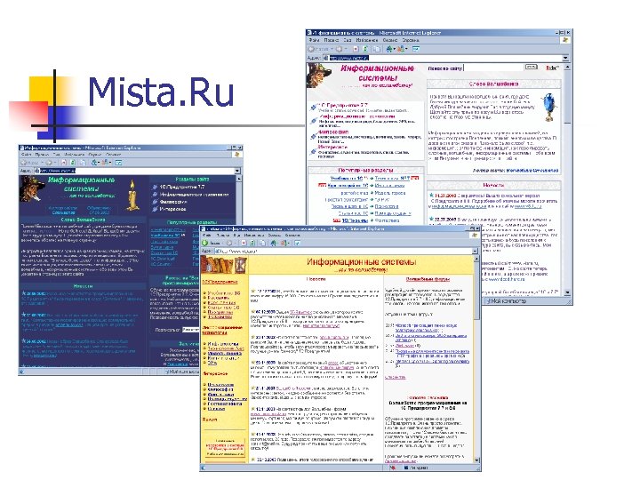Click address field in the white-themed browser window
This screenshot has height=480, width=640.
[443, 58]
